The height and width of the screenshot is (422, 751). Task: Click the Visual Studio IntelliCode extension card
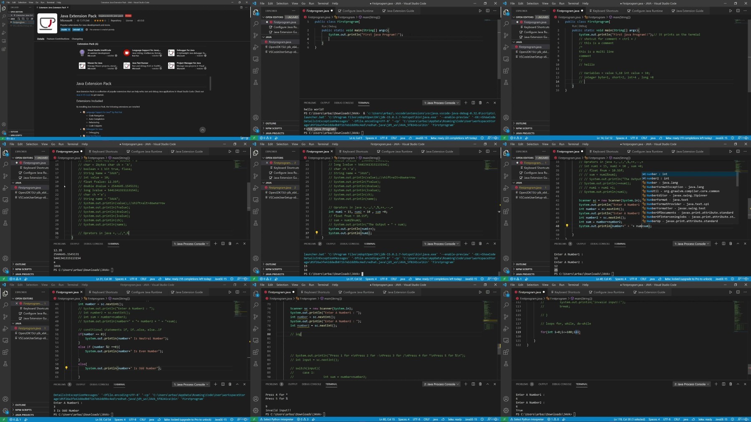(99, 53)
